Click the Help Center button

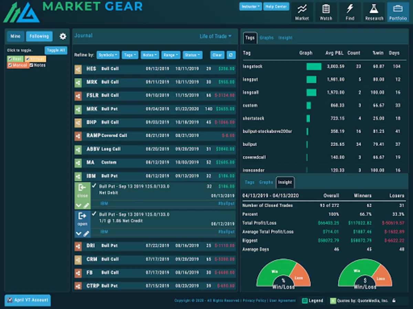click(276, 7)
